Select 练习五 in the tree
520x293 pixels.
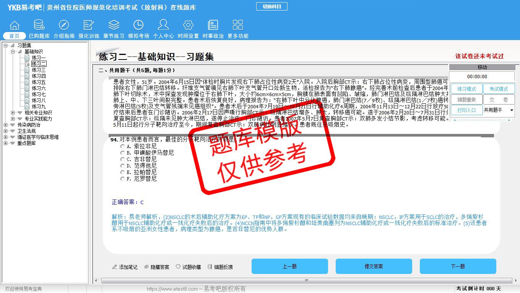[39, 82]
